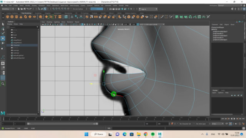Open the viewport Shading menu
Image resolution: width=246 pixels, height=138 pixels.
49,22
